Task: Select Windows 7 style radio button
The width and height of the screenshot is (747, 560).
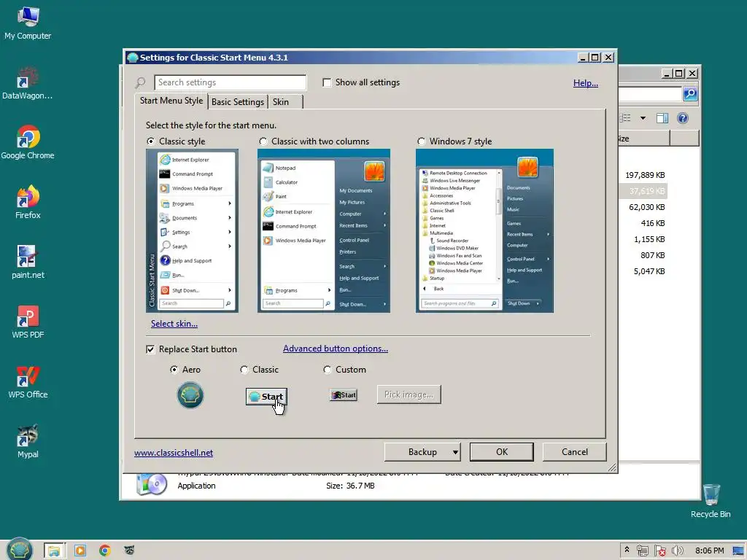Action: pyautogui.click(x=421, y=141)
